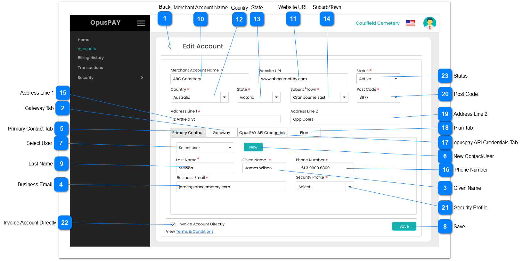
Task: Open the OpusPAY API Credentials tab
Action: pos(263,133)
